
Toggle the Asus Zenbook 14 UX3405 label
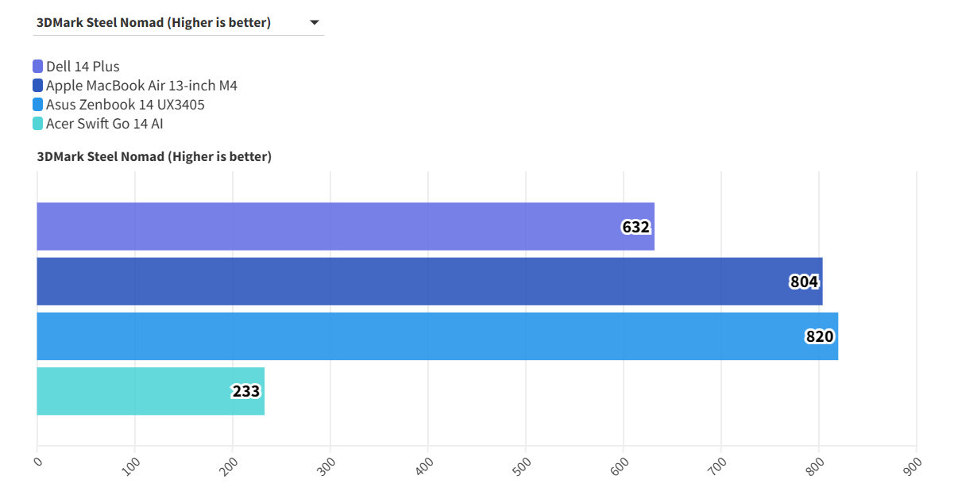coord(130,105)
